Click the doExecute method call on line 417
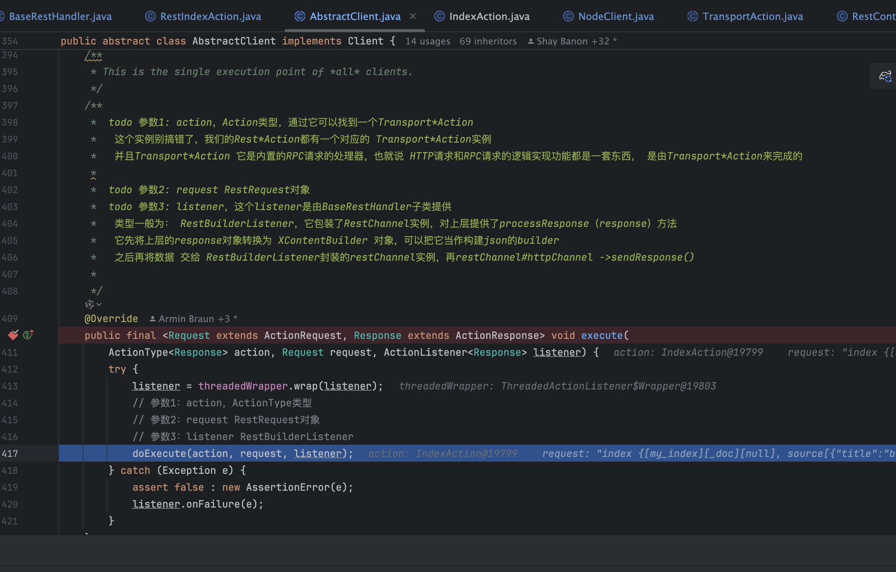Screen dimensions: 896x572 pyautogui.click(x=159, y=454)
